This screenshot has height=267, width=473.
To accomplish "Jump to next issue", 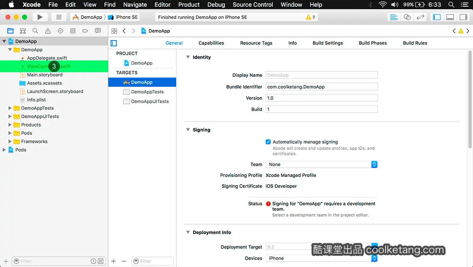I will tap(468, 31).
